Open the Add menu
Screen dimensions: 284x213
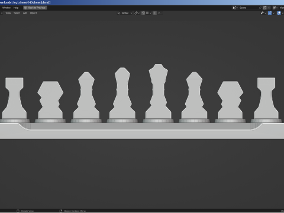coord(25,13)
